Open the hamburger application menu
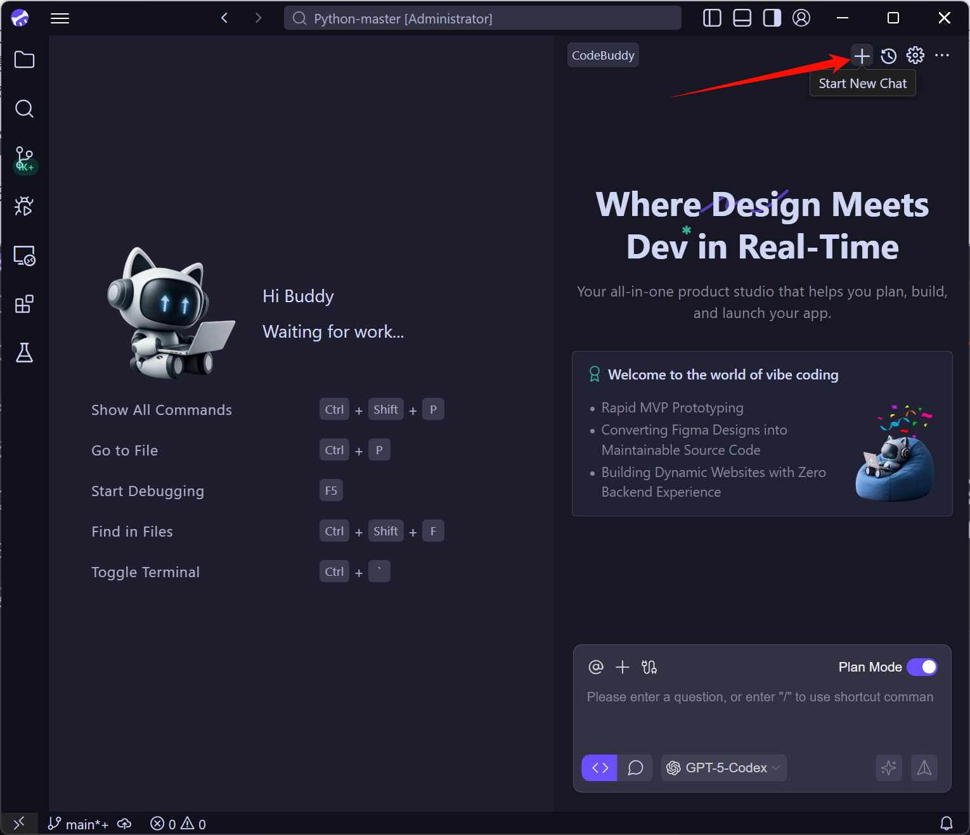Image resolution: width=970 pixels, height=835 pixels. [x=60, y=18]
